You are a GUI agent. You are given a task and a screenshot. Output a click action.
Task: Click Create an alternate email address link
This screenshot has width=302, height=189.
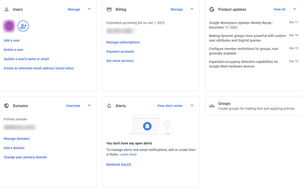pyautogui.click(x=39, y=68)
